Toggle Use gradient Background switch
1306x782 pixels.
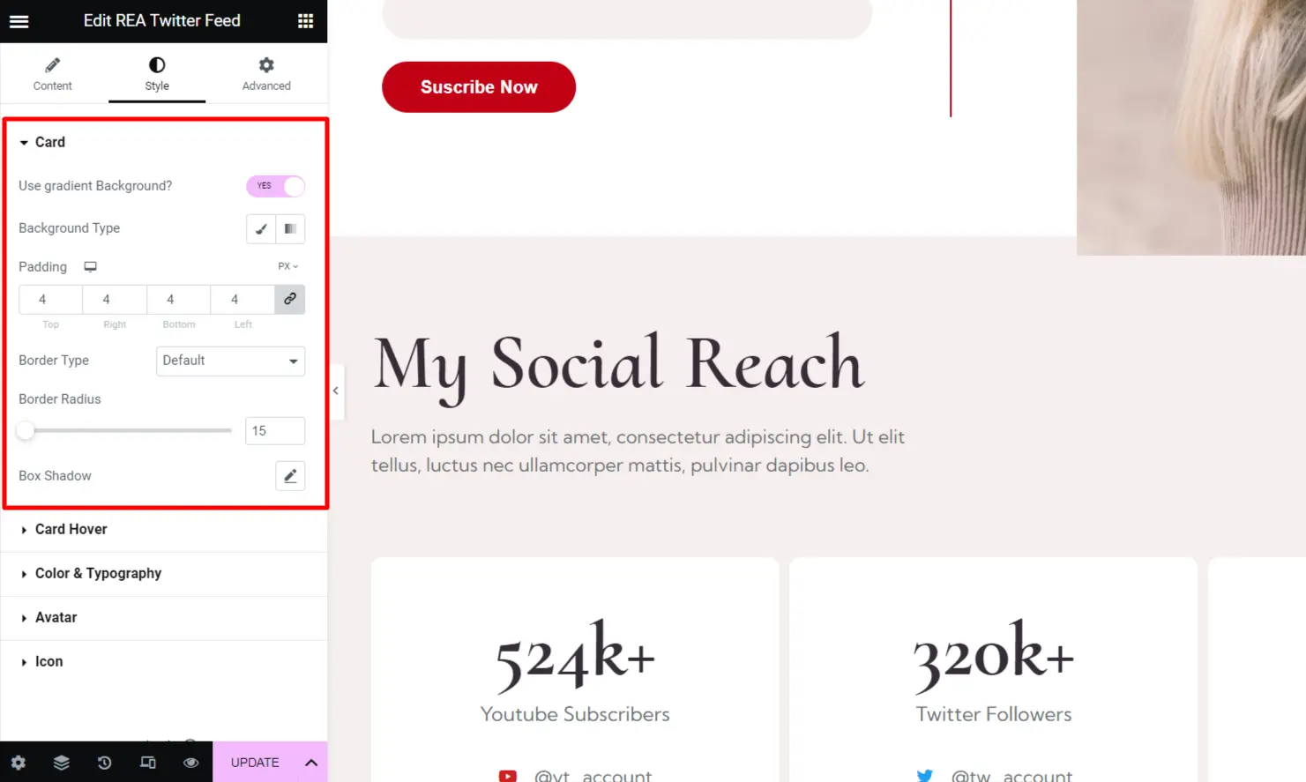click(275, 186)
